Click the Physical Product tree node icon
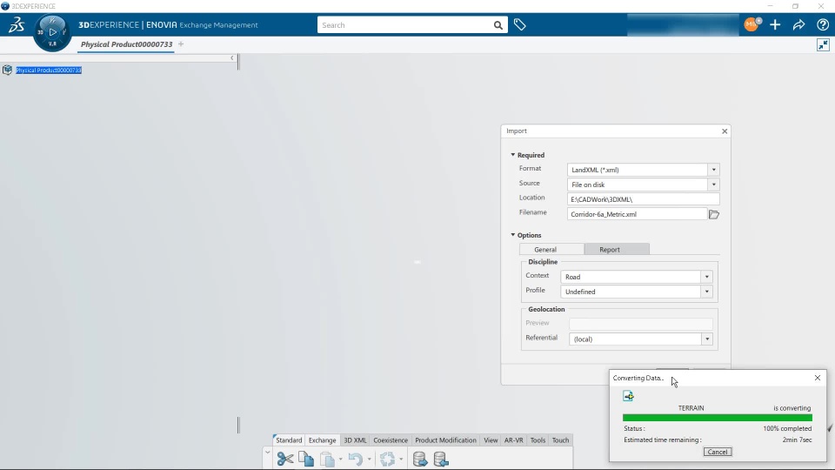 (x=7, y=70)
